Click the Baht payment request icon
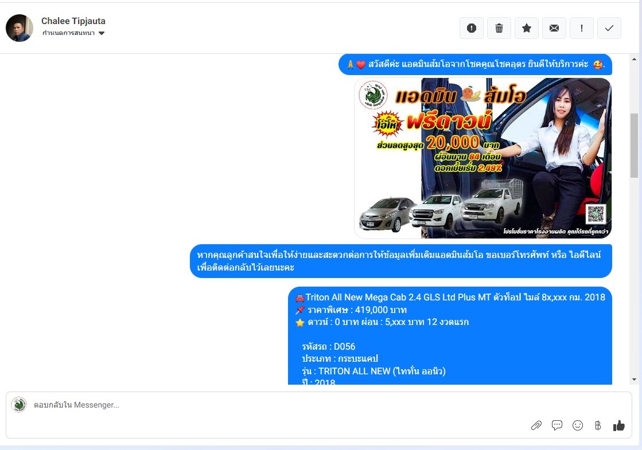 598,425
